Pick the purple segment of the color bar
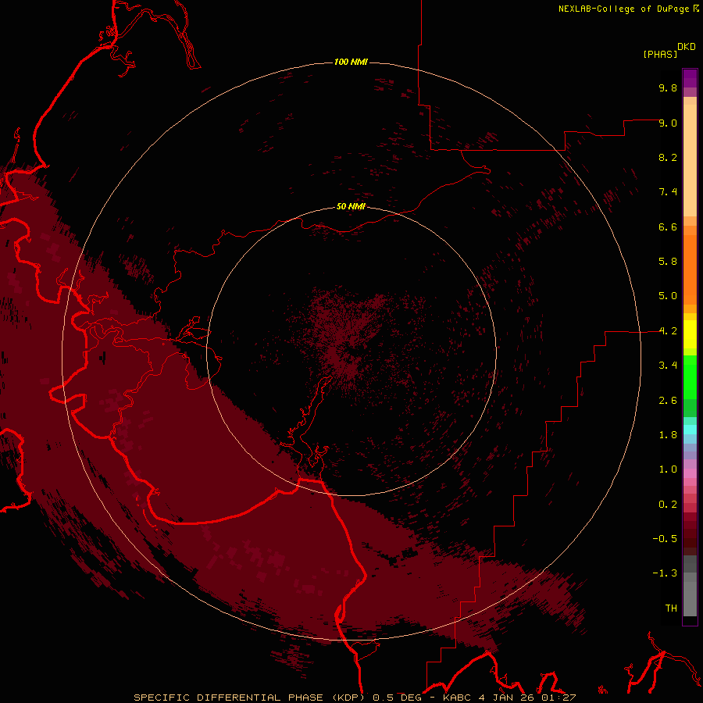This screenshot has width=703, height=703. (690, 79)
